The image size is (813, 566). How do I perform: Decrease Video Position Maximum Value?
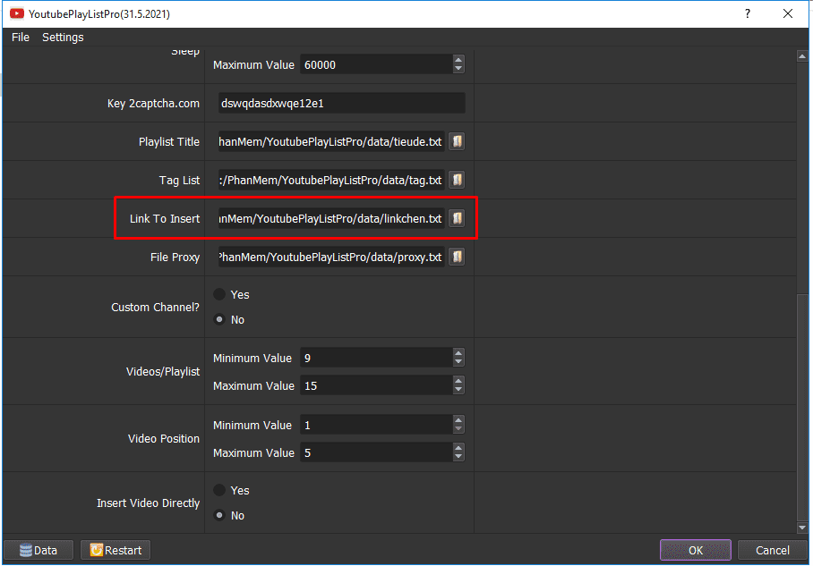tap(458, 458)
